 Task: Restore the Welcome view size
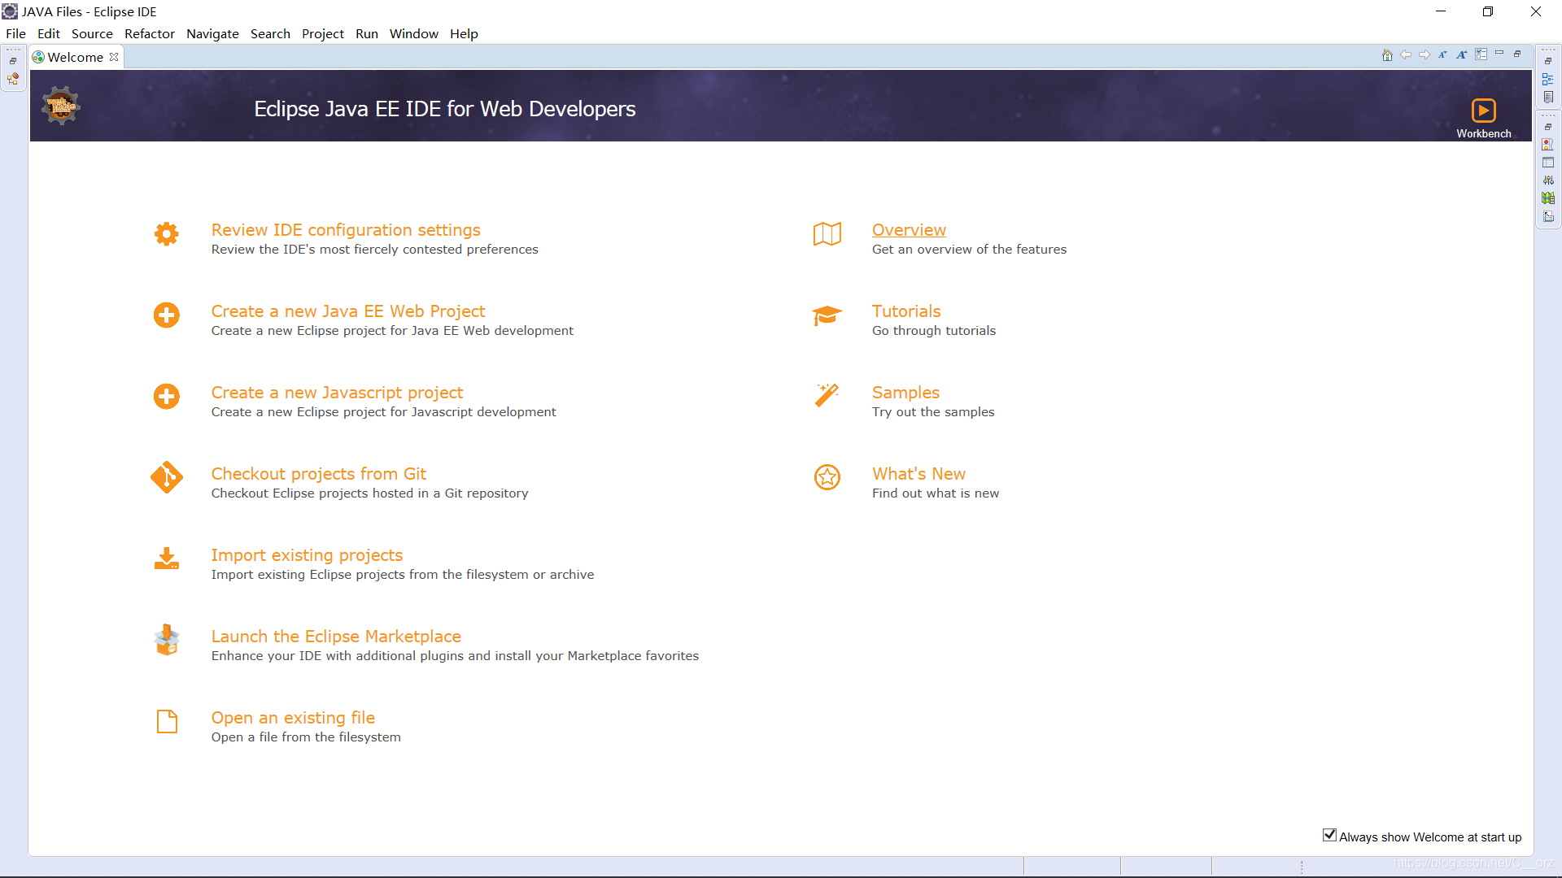(x=1517, y=54)
